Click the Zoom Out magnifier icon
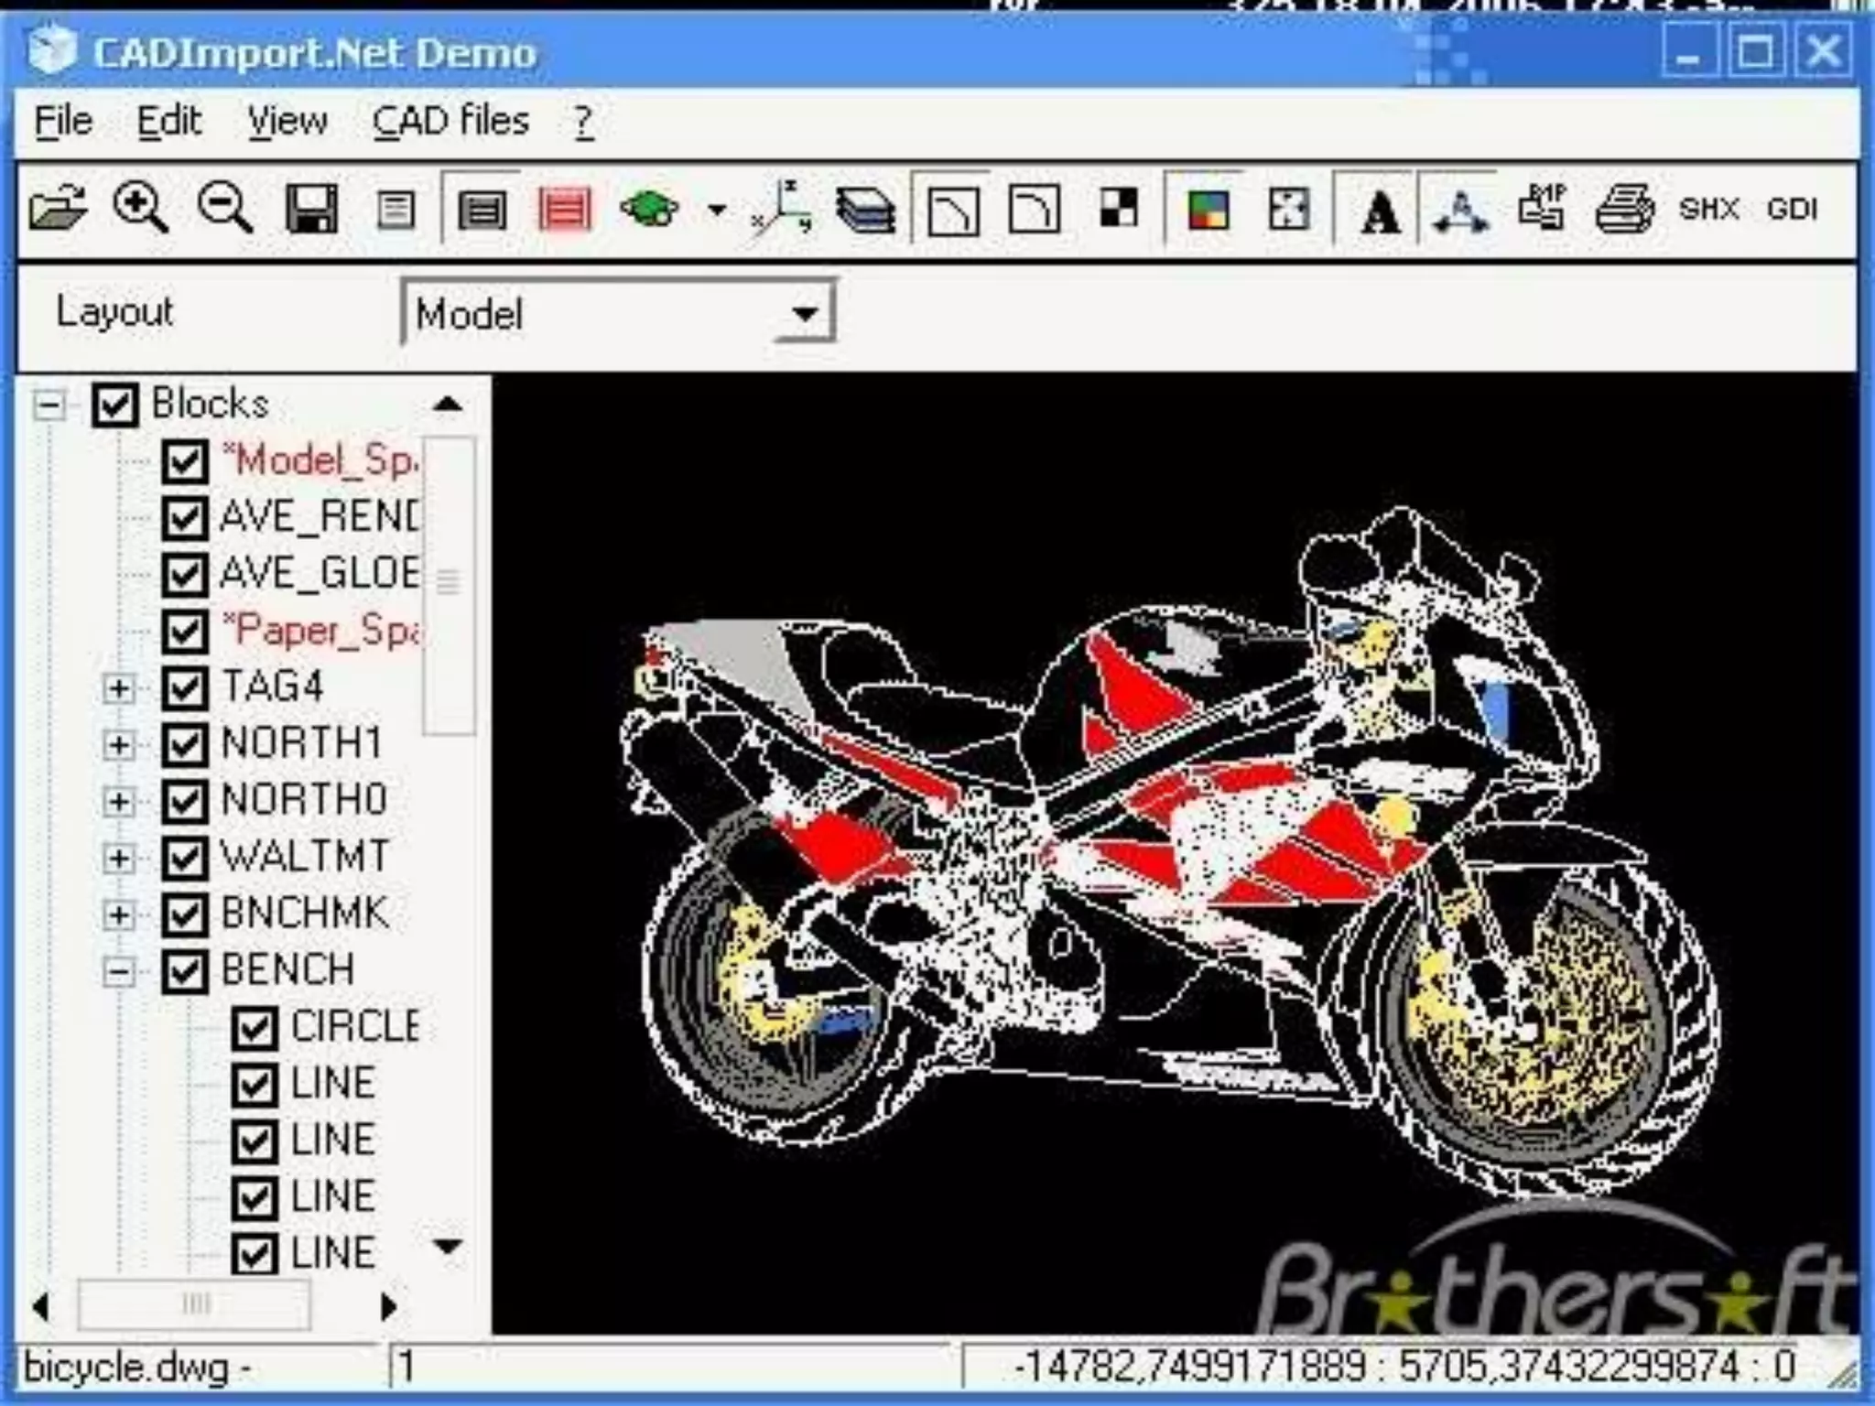Image resolution: width=1875 pixels, height=1406 pixels. pyautogui.click(x=224, y=209)
